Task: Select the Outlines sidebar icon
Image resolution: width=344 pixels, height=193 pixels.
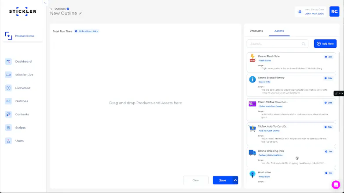Action: [x=8, y=101]
